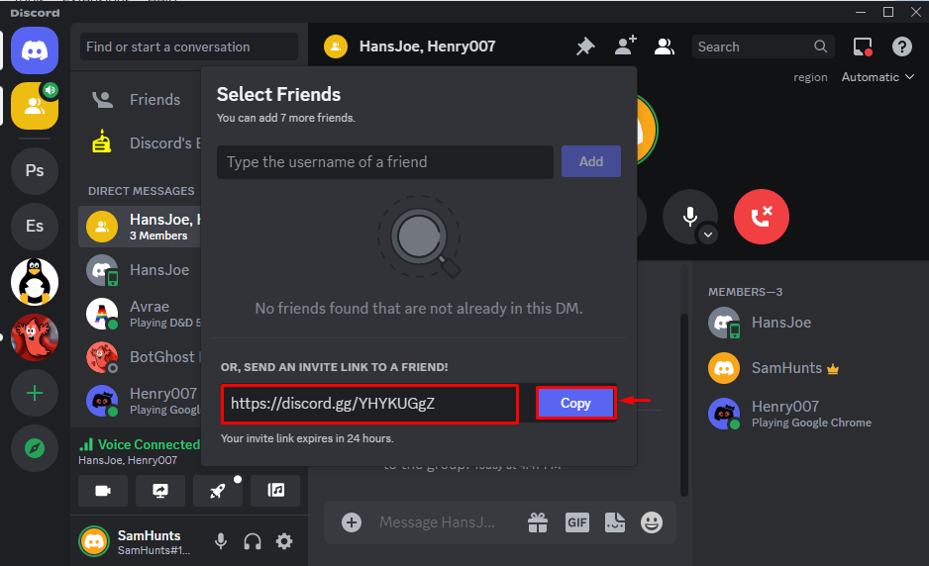The width and height of the screenshot is (929, 566).
Task: Toggle mute in user panel
Action: point(221,541)
